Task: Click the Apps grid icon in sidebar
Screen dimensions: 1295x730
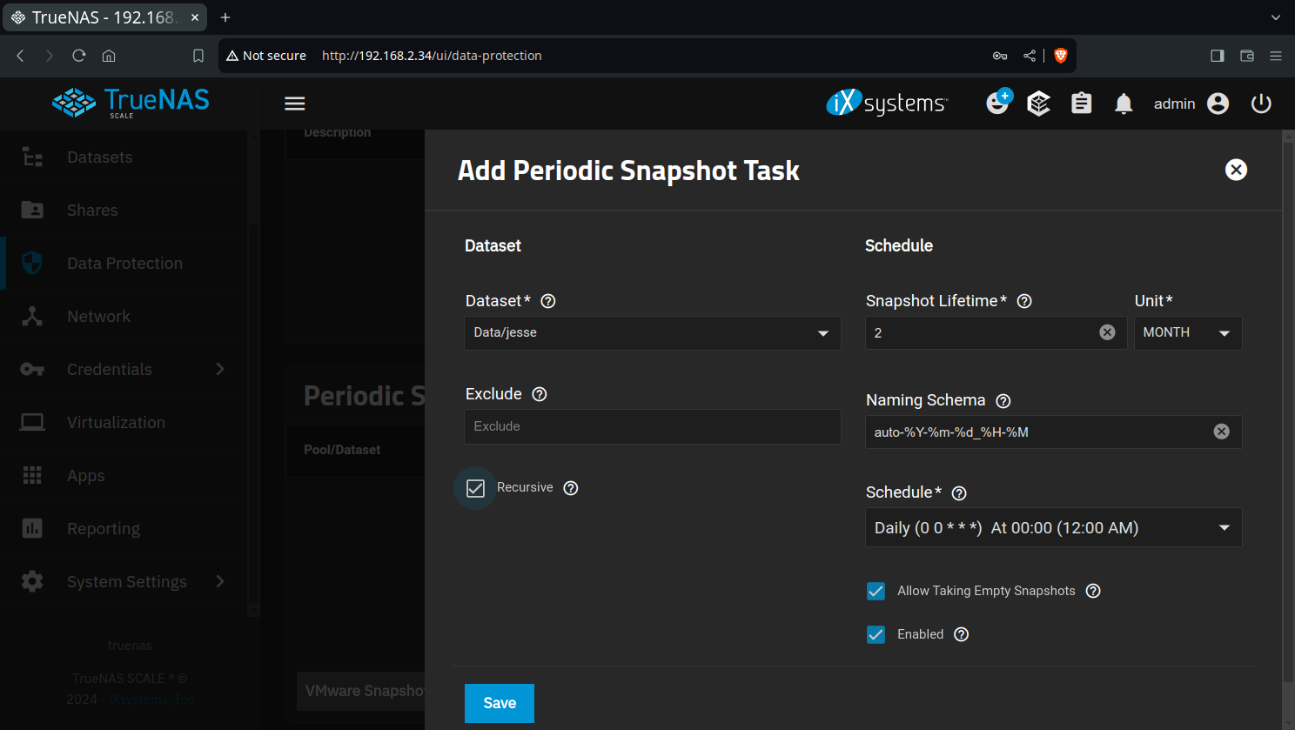Action: pyautogui.click(x=32, y=475)
